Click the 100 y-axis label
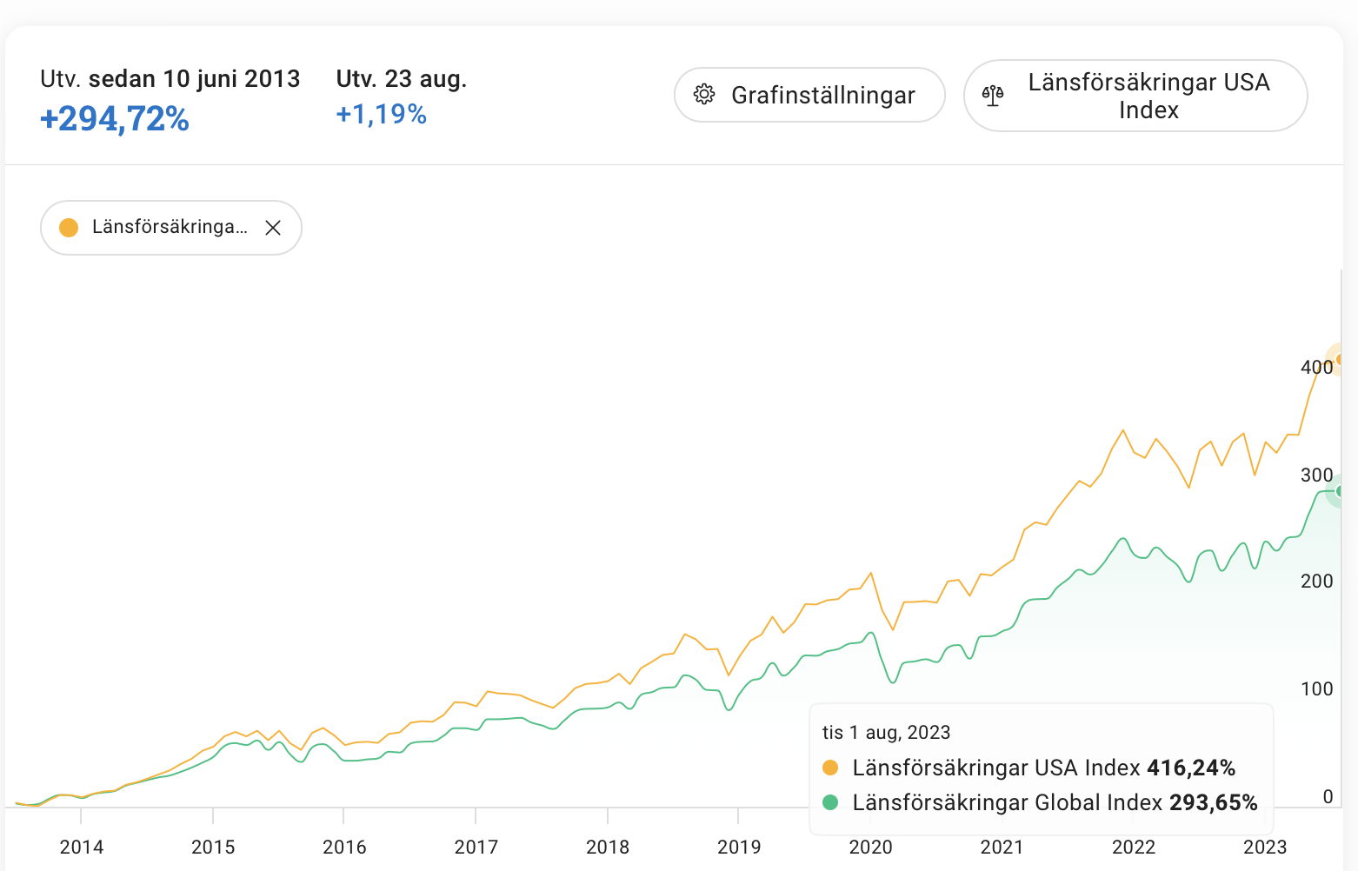Viewport: 1358px width, 871px height. [1316, 688]
